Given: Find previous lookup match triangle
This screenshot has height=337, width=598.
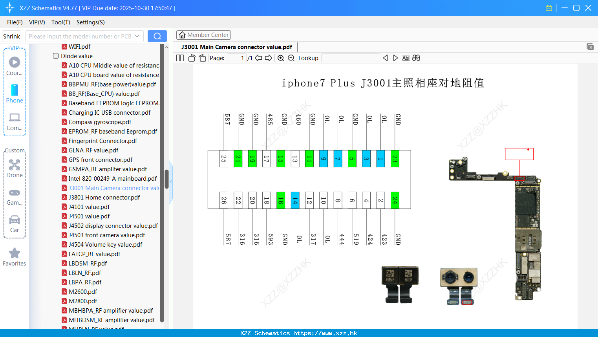Looking at the screenshot, I should [385, 58].
